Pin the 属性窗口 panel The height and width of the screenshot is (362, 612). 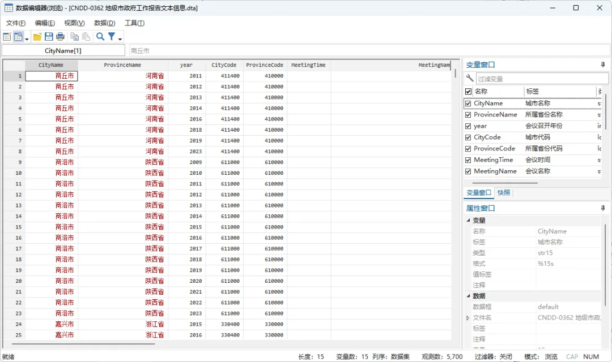coord(602,208)
